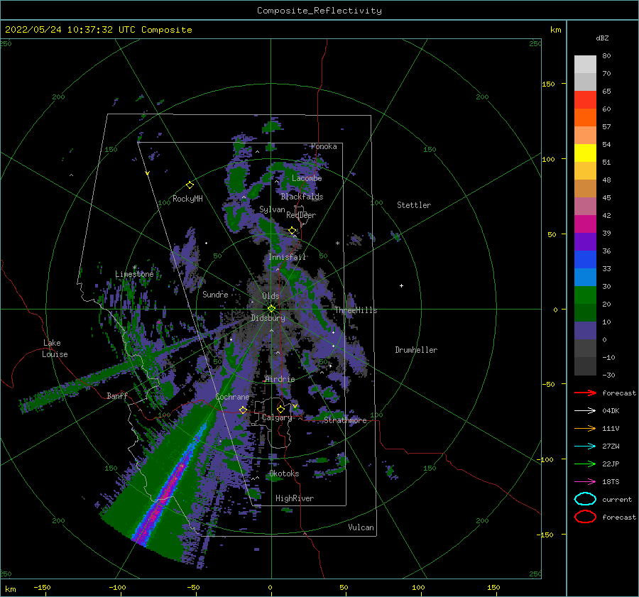Click the ThreeHills city label

point(356,310)
